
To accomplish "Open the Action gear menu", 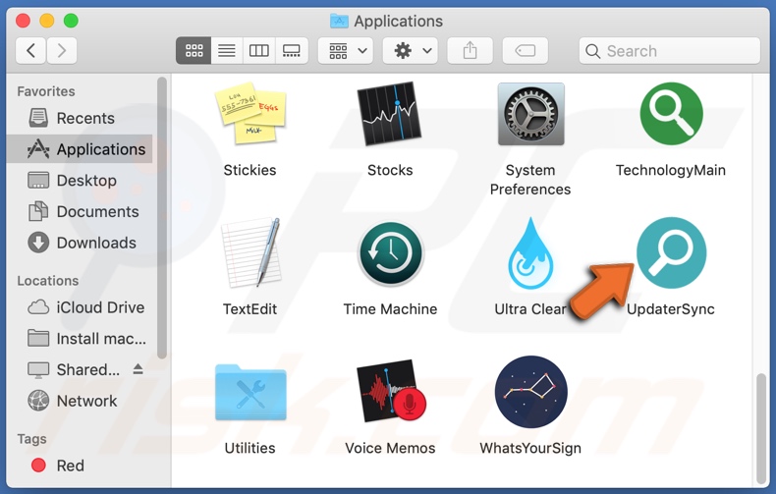I will click(411, 50).
